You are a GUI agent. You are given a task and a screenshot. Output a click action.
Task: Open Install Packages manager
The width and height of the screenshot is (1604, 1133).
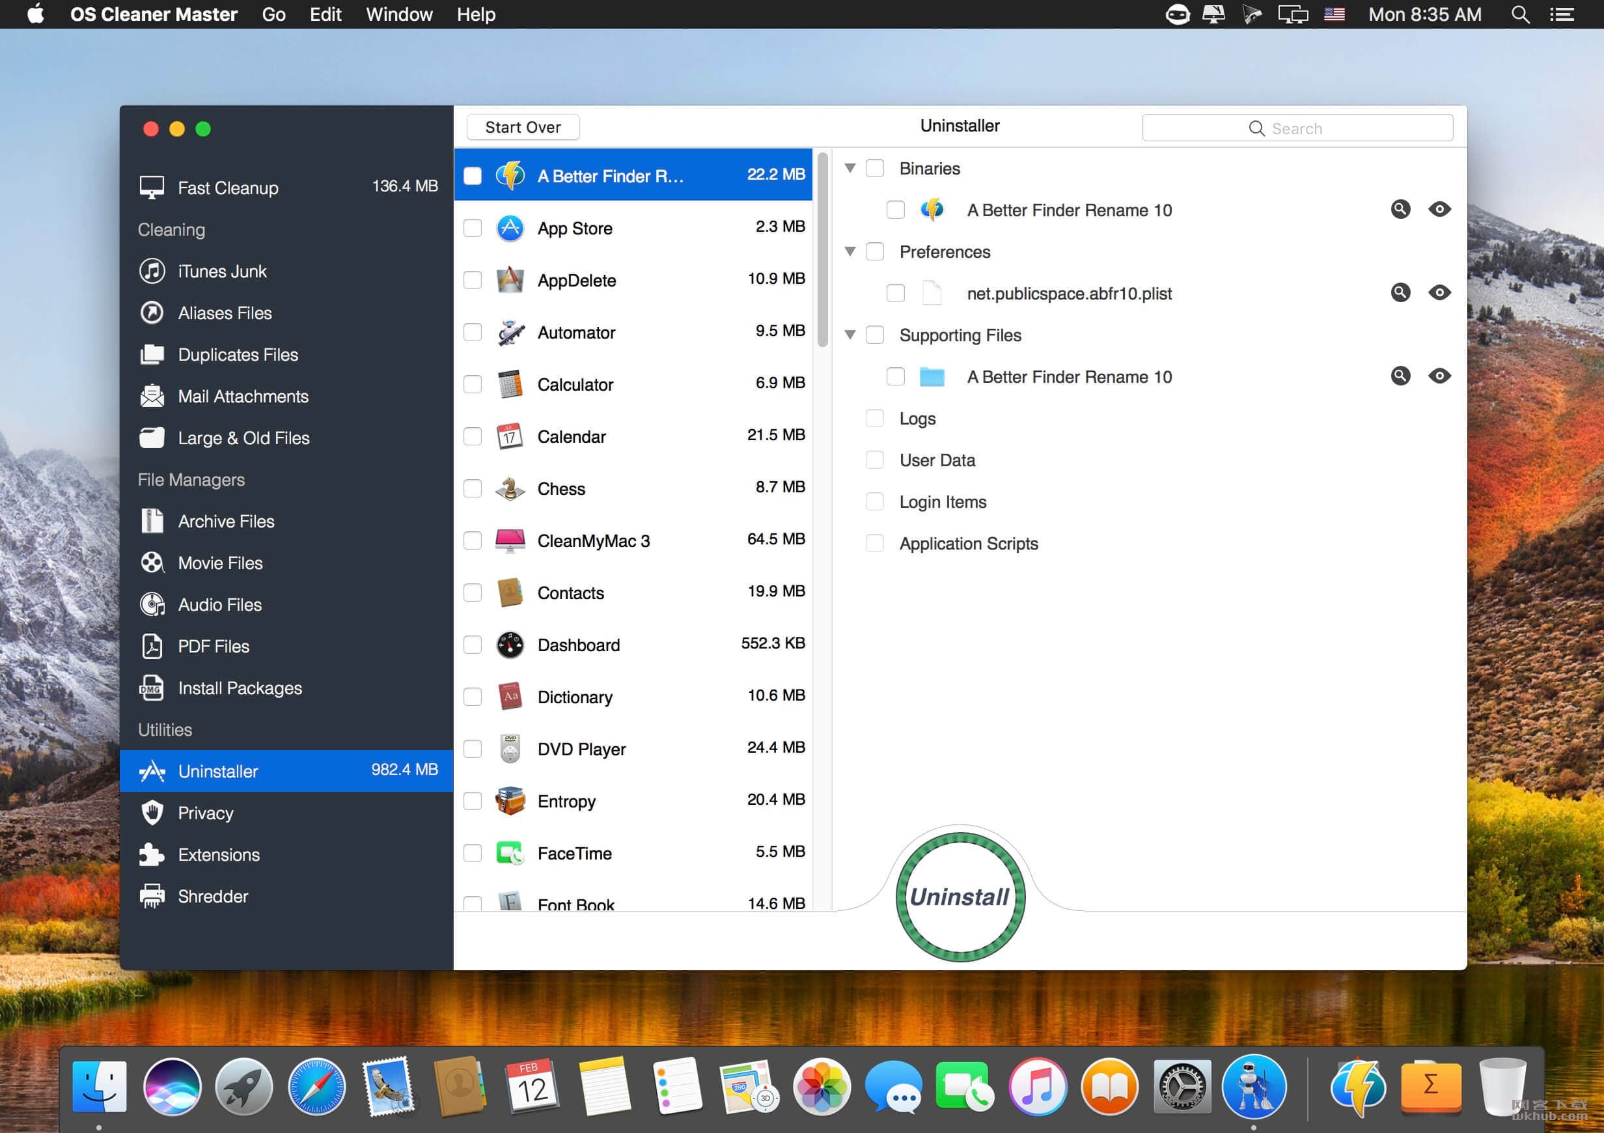pos(286,688)
